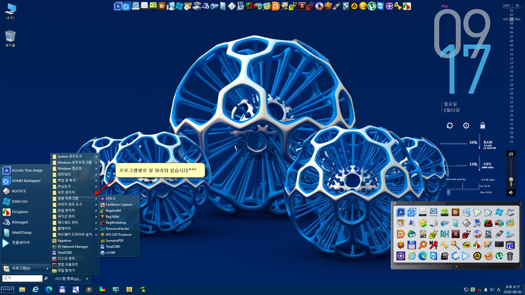The image size is (525, 295).
Task: Launch the blue play-arrow PotPlayer icon in launcher panel
Action: point(466,256)
